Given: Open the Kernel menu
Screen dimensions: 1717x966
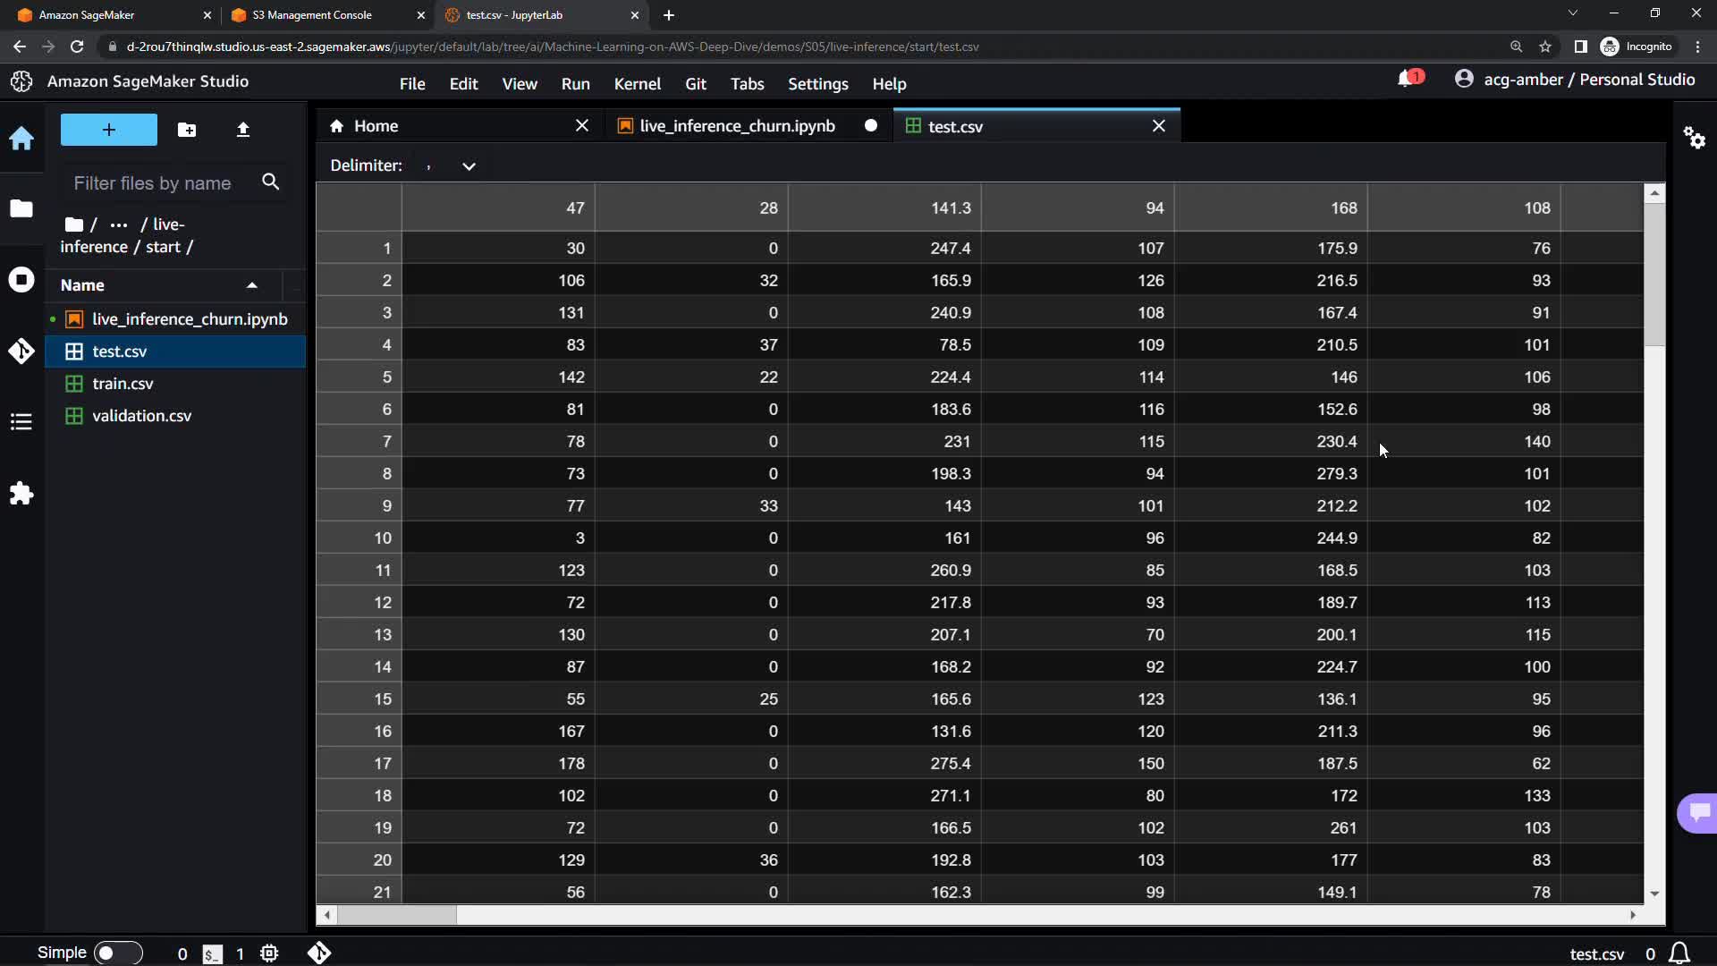Looking at the screenshot, I should pyautogui.click(x=637, y=84).
